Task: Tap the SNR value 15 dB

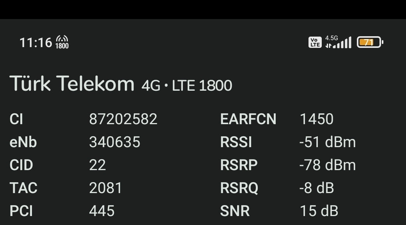Action: [x=319, y=211]
